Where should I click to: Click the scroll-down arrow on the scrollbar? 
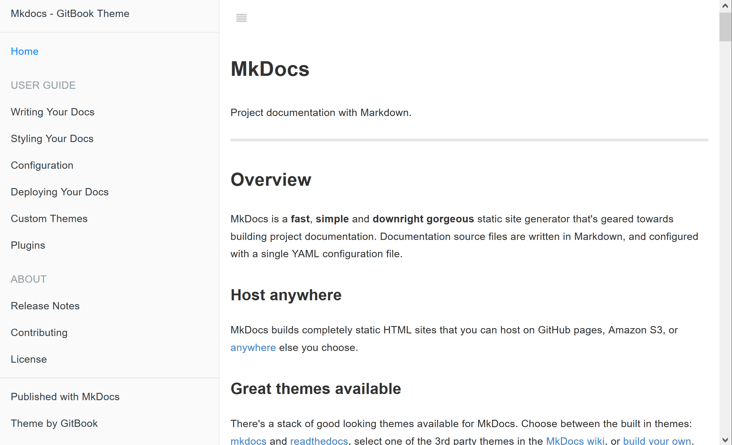click(725, 440)
